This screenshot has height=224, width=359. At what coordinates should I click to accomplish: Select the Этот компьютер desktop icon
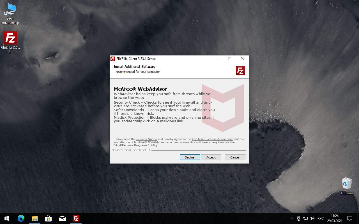pos(10,14)
